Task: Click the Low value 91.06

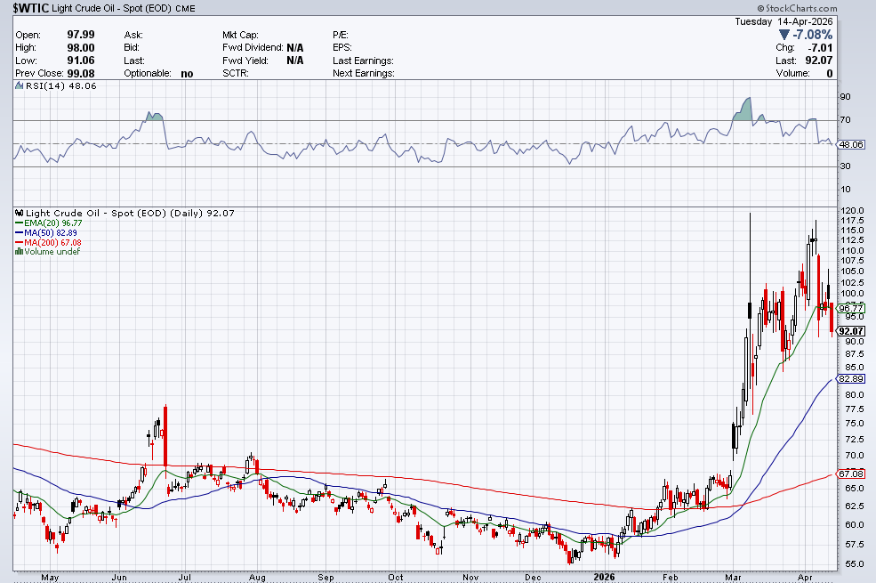Action: point(81,61)
